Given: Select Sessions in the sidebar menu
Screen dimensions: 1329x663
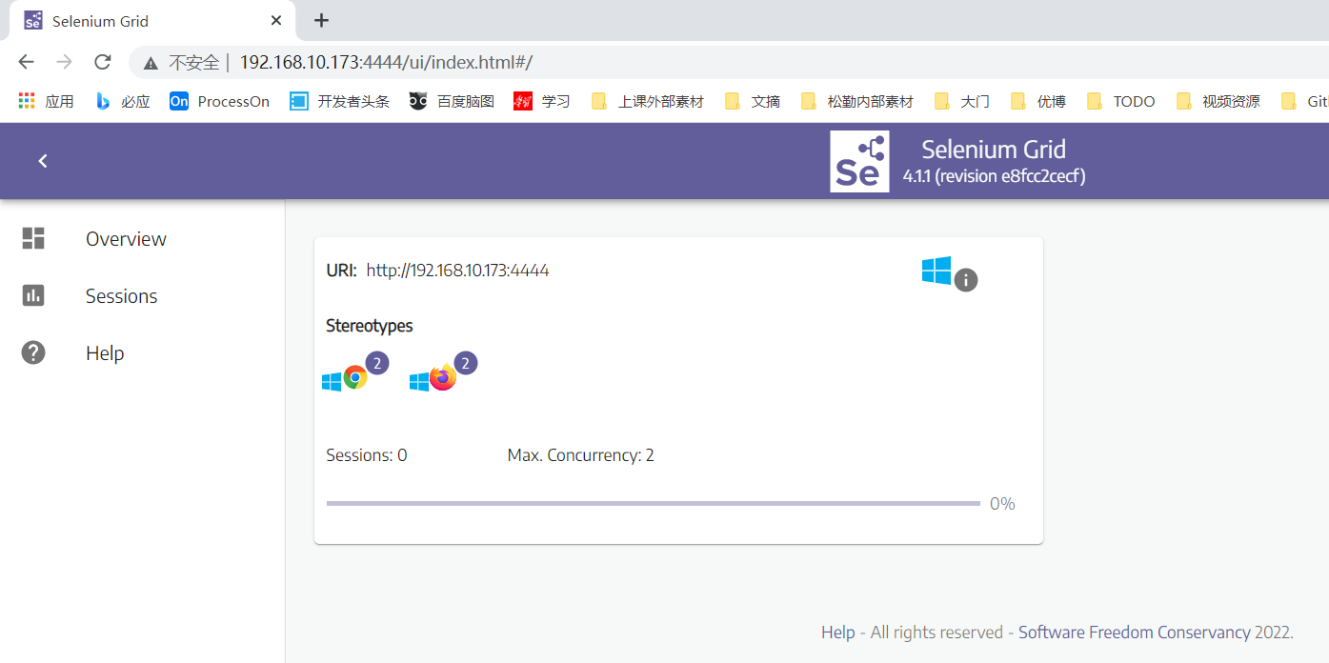Looking at the screenshot, I should (x=121, y=296).
